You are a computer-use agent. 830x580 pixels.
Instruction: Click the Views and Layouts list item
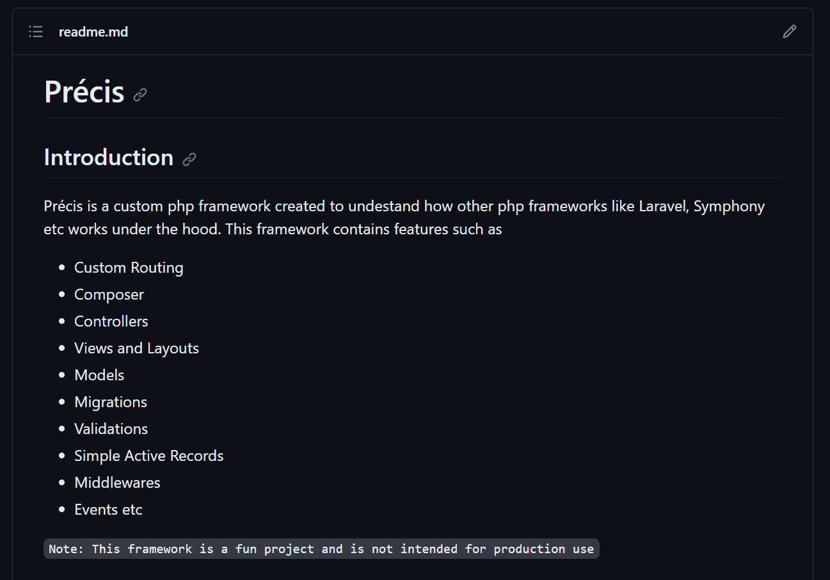coord(136,348)
